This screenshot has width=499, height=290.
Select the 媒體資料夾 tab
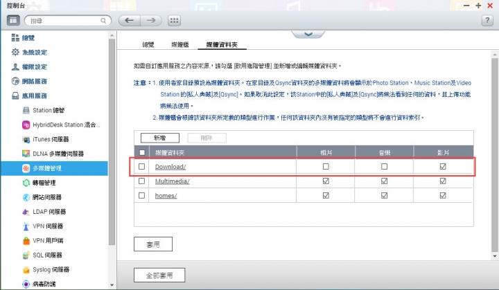coord(222,44)
